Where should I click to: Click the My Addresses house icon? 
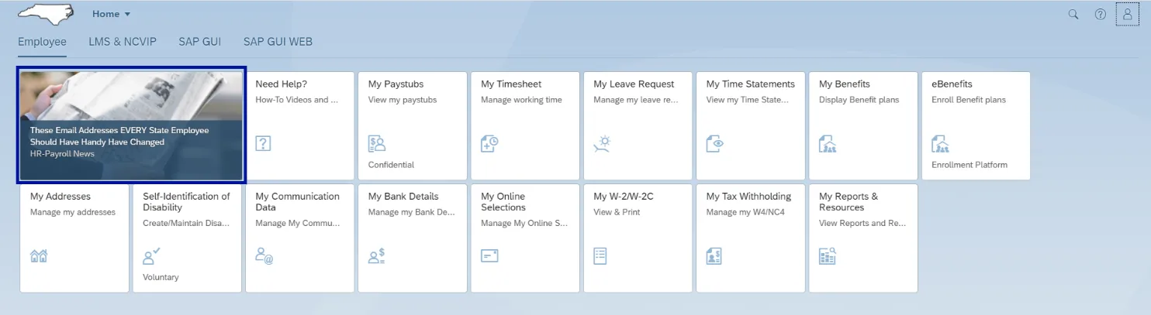[39, 256]
